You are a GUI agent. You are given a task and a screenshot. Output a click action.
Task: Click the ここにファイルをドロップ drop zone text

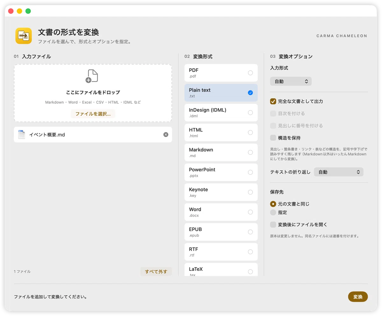[93, 93]
